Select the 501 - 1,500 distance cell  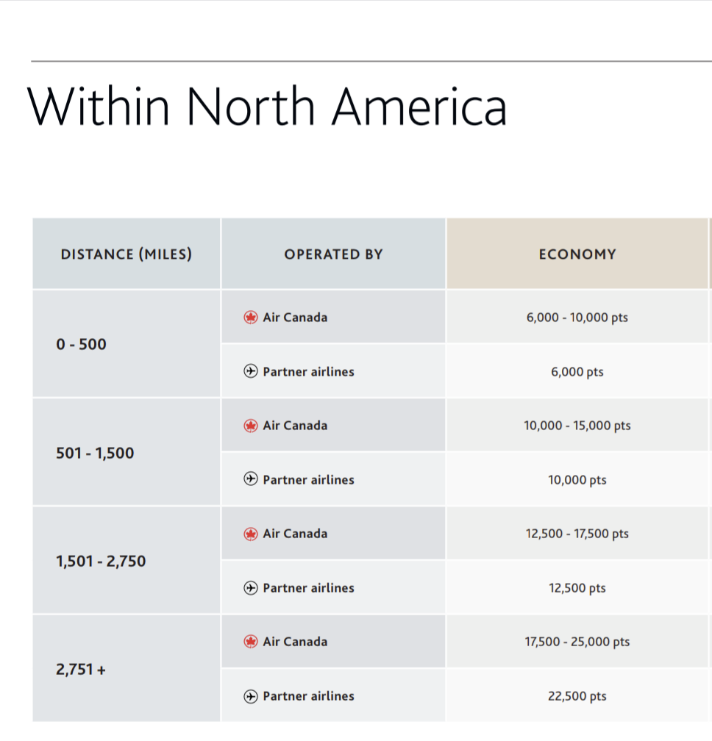[95, 453]
